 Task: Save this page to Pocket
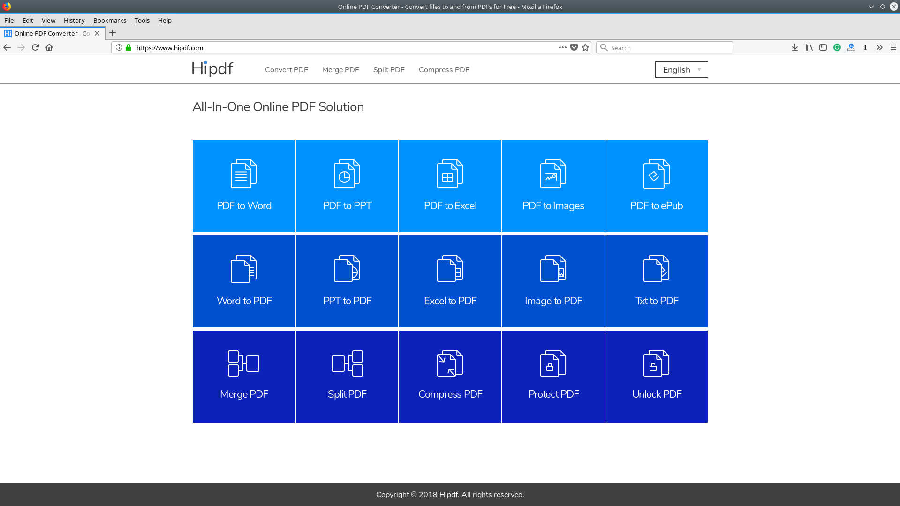(x=574, y=47)
